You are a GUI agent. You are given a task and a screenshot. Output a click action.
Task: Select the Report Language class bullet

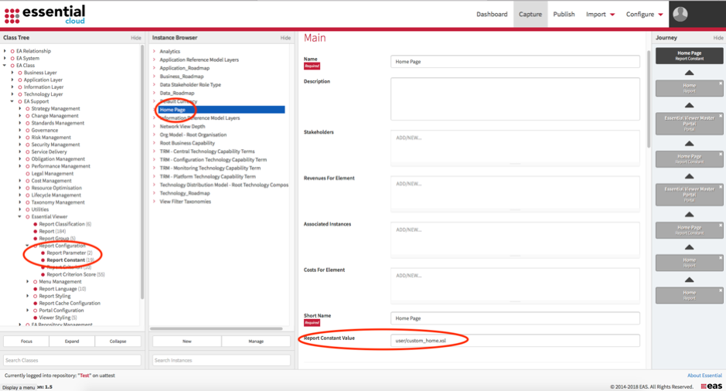coord(36,289)
